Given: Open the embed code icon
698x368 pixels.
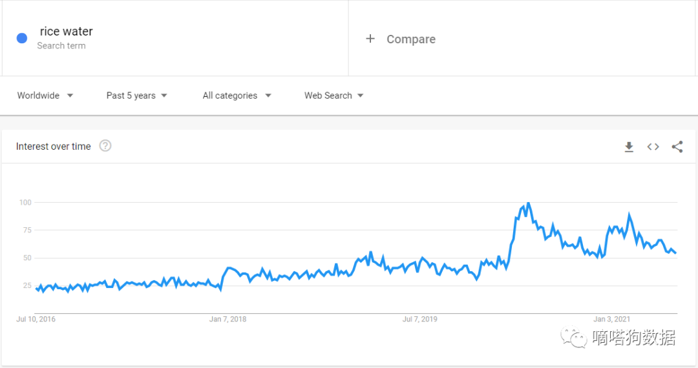Looking at the screenshot, I should tap(653, 147).
